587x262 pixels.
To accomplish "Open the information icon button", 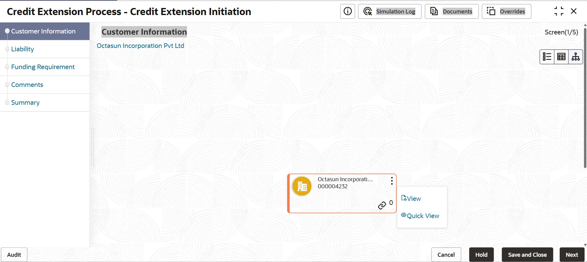I will (347, 11).
